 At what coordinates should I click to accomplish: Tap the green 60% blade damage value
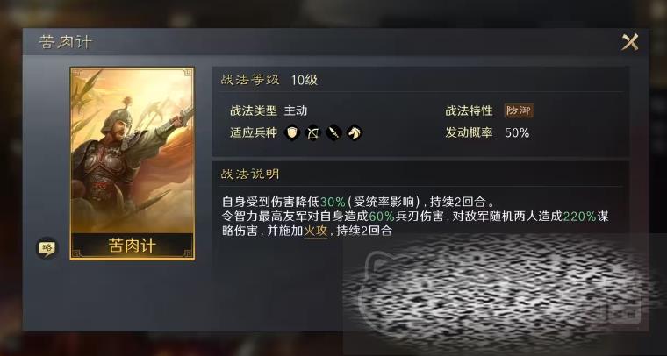pyautogui.click(x=382, y=217)
